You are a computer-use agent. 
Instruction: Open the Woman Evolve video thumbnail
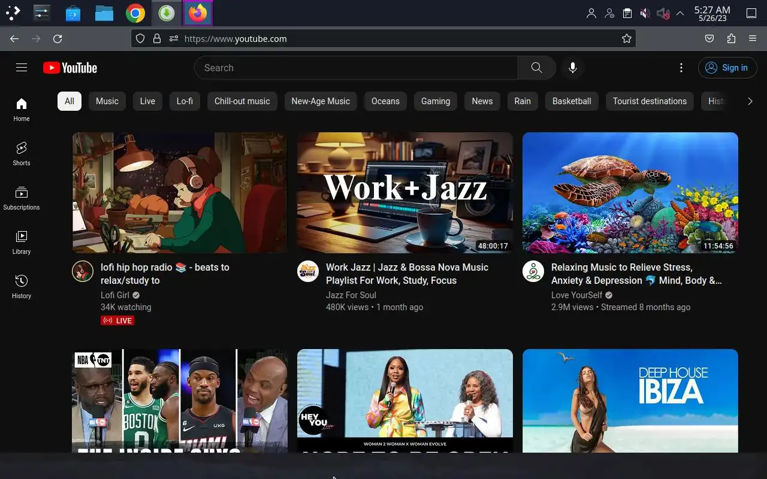405,401
